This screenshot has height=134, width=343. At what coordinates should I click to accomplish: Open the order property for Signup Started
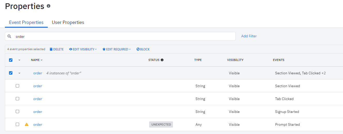(38, 112)
